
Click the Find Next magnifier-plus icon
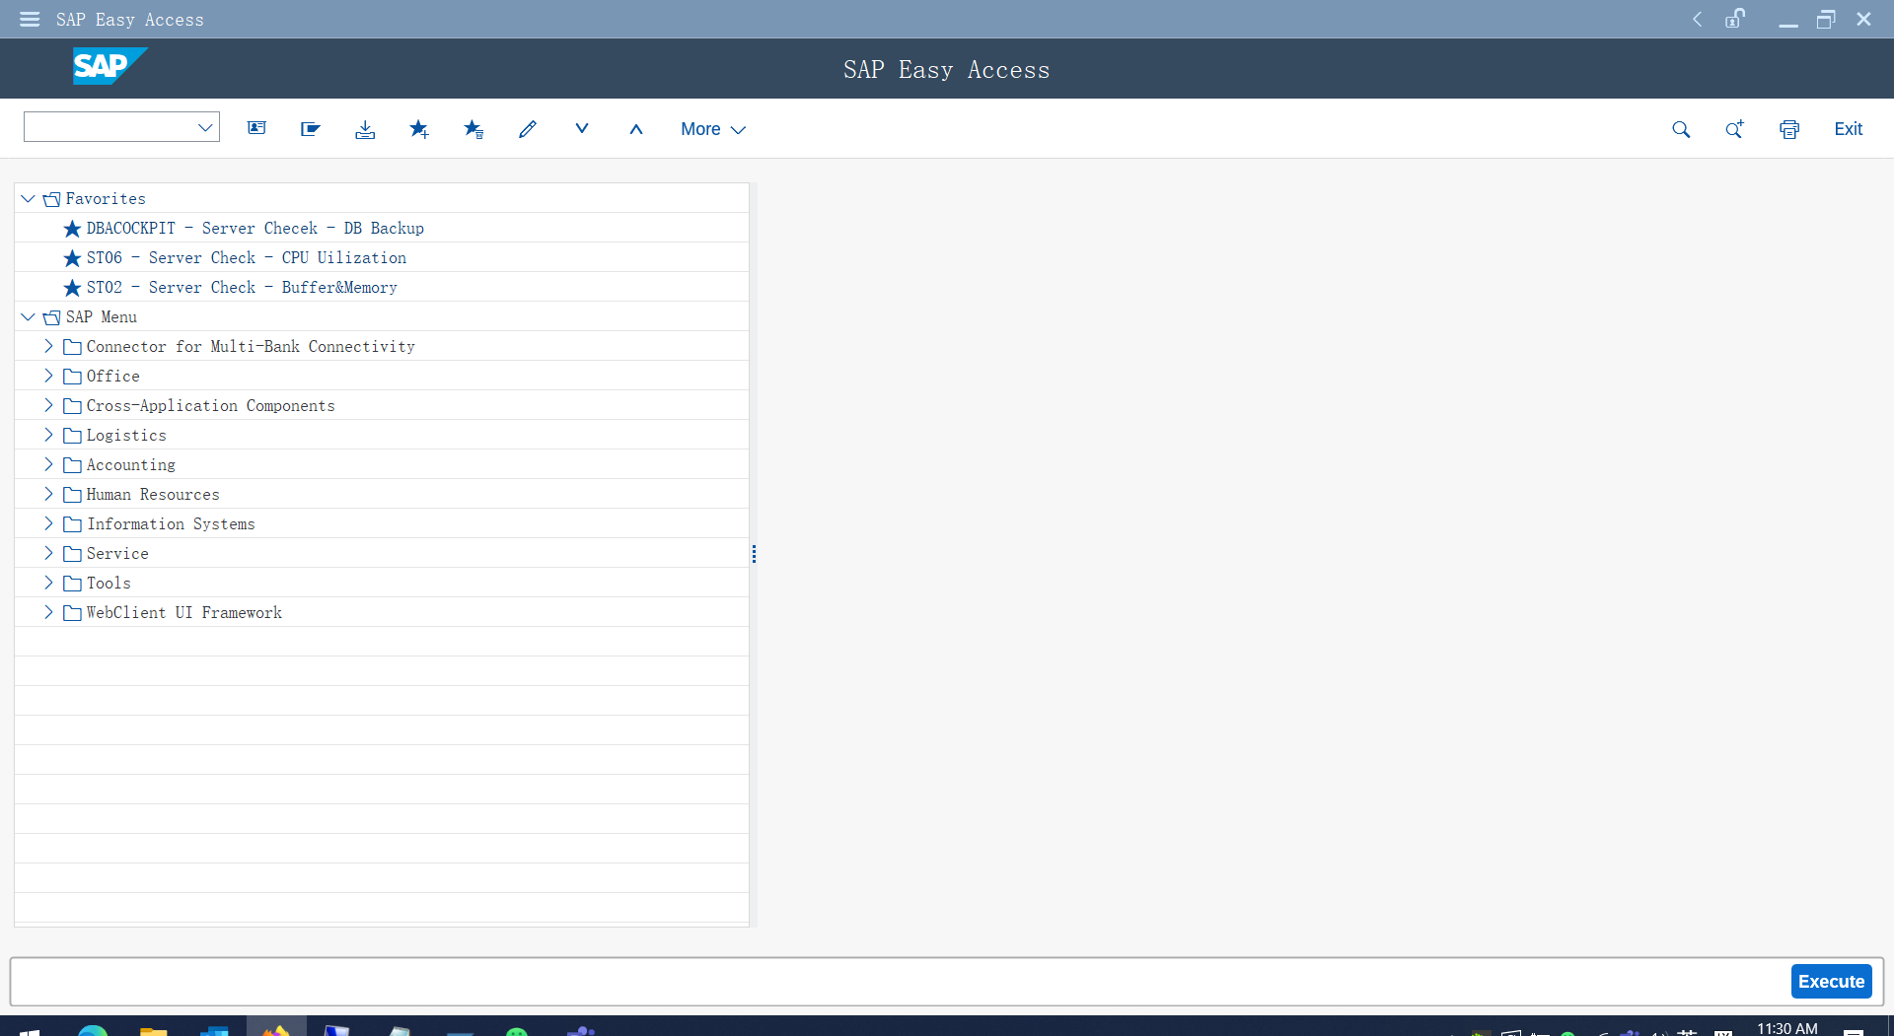click(1734, 129)
